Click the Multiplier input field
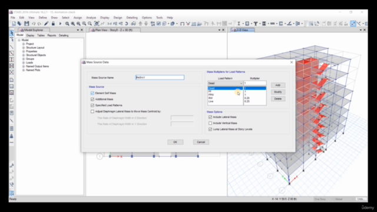The width and height of the screenshot is (377, 212). (255, 83)
